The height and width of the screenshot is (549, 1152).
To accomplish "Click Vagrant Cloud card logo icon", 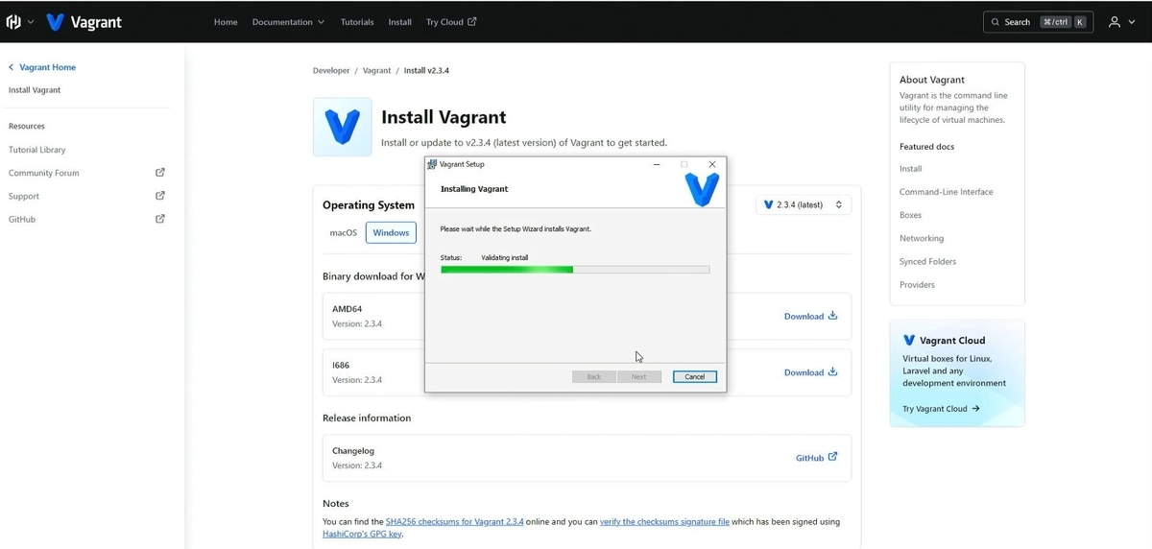I will click(909, 340).
